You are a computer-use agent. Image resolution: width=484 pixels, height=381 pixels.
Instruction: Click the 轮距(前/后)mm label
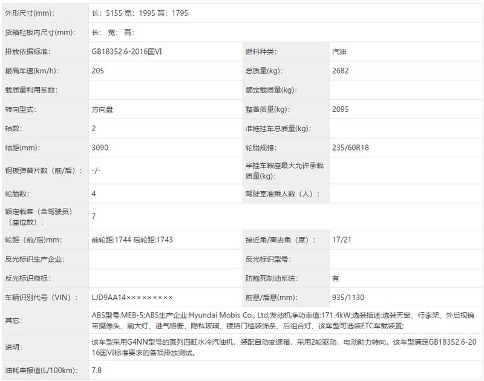click(33, 240)
